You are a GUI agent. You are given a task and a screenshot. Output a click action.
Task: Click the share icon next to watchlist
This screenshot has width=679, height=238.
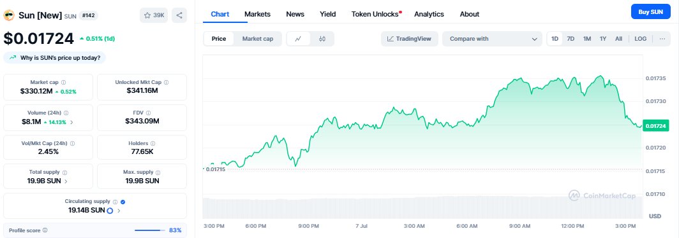pos(179,15)
